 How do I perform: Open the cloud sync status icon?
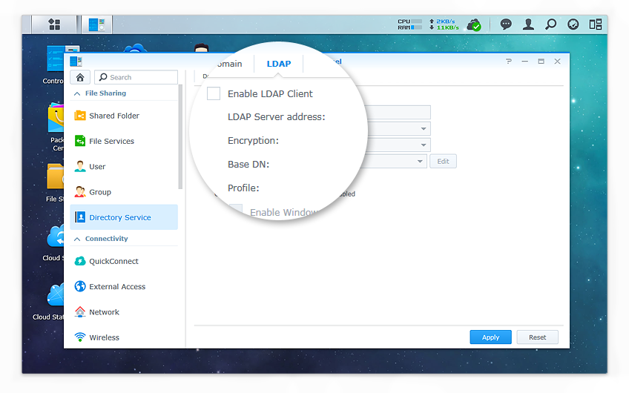pyautogui.click(x=474, y=25)
